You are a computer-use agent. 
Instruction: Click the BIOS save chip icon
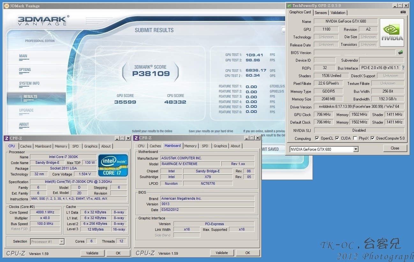pyautogui.click(x=401, y=52)
